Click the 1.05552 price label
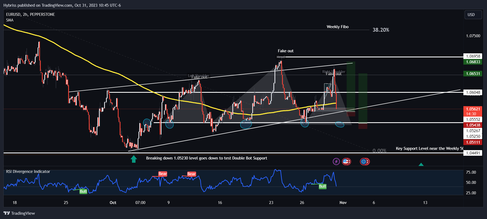Viewport: 487px width, 219px height. point(473,120)
